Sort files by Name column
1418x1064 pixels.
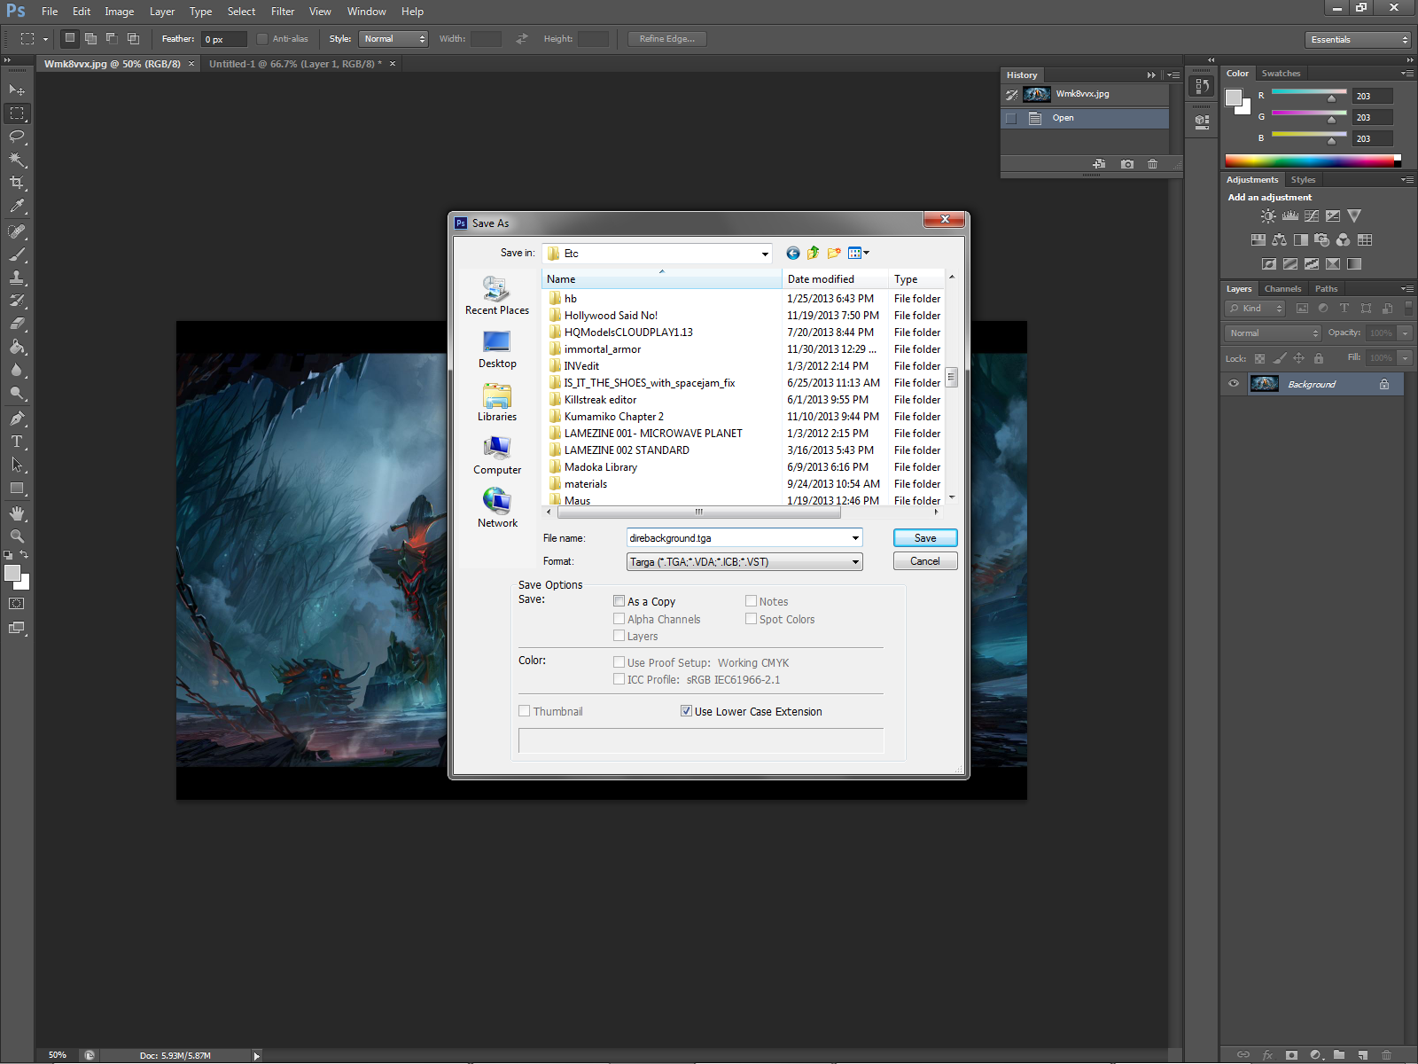pos(663,279)
